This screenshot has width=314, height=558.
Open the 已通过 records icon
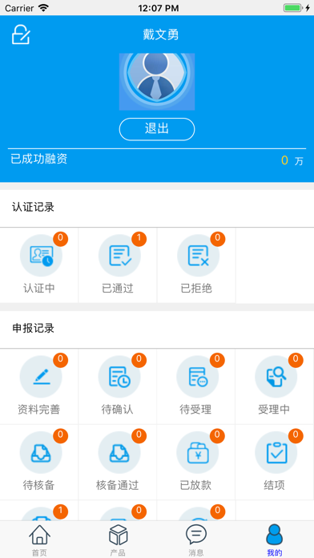(119, 256)
